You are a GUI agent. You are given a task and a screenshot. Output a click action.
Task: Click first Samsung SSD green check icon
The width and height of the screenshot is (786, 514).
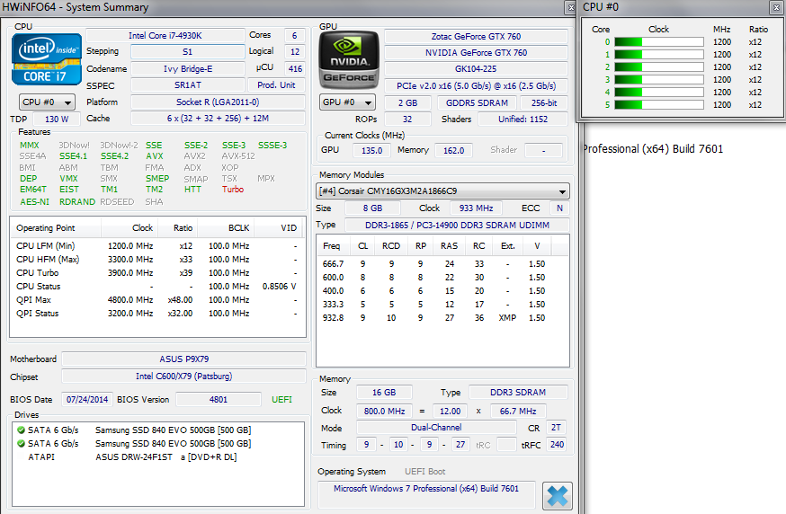21,430
